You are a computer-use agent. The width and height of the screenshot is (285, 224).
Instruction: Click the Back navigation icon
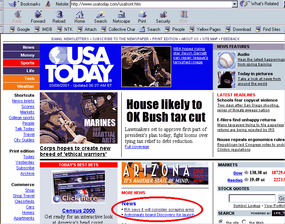point(17,15)
